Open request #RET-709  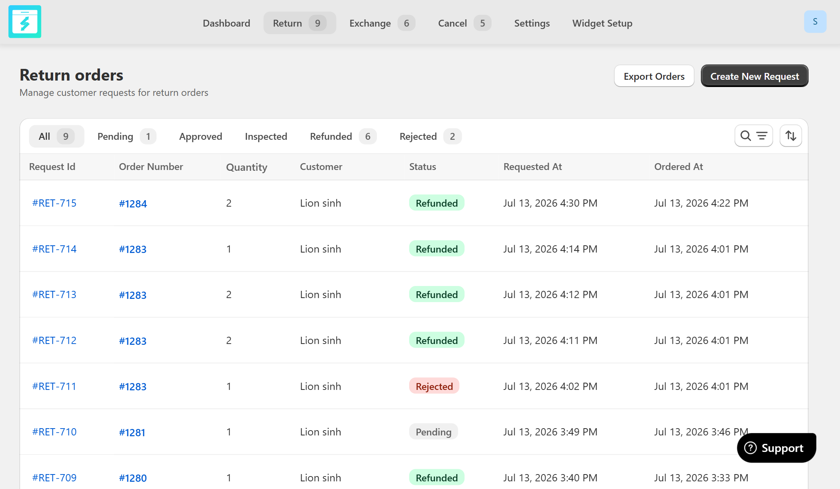(54, 478)
